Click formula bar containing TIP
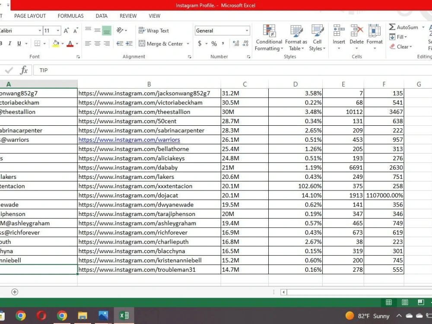Screen dimensions: 432x324 (232, 70)
